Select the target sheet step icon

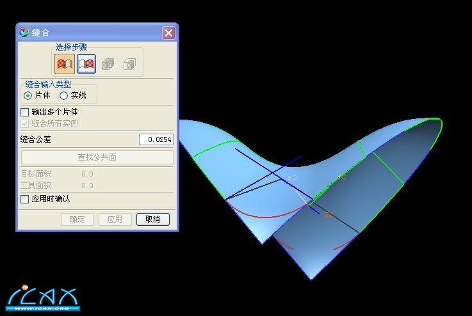click(x=65, y=64)
